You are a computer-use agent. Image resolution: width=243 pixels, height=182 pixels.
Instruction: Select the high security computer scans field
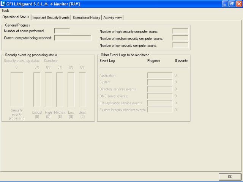point(180,31)
